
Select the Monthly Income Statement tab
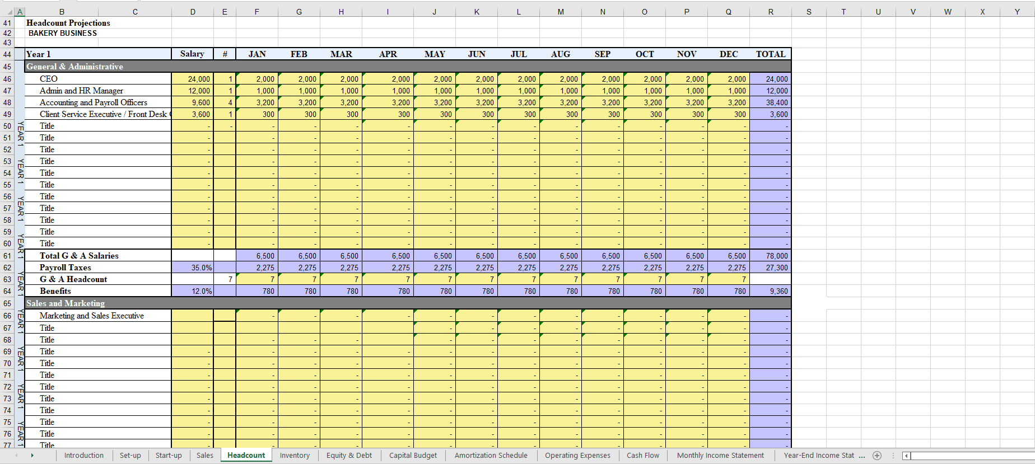pos(720,456)
